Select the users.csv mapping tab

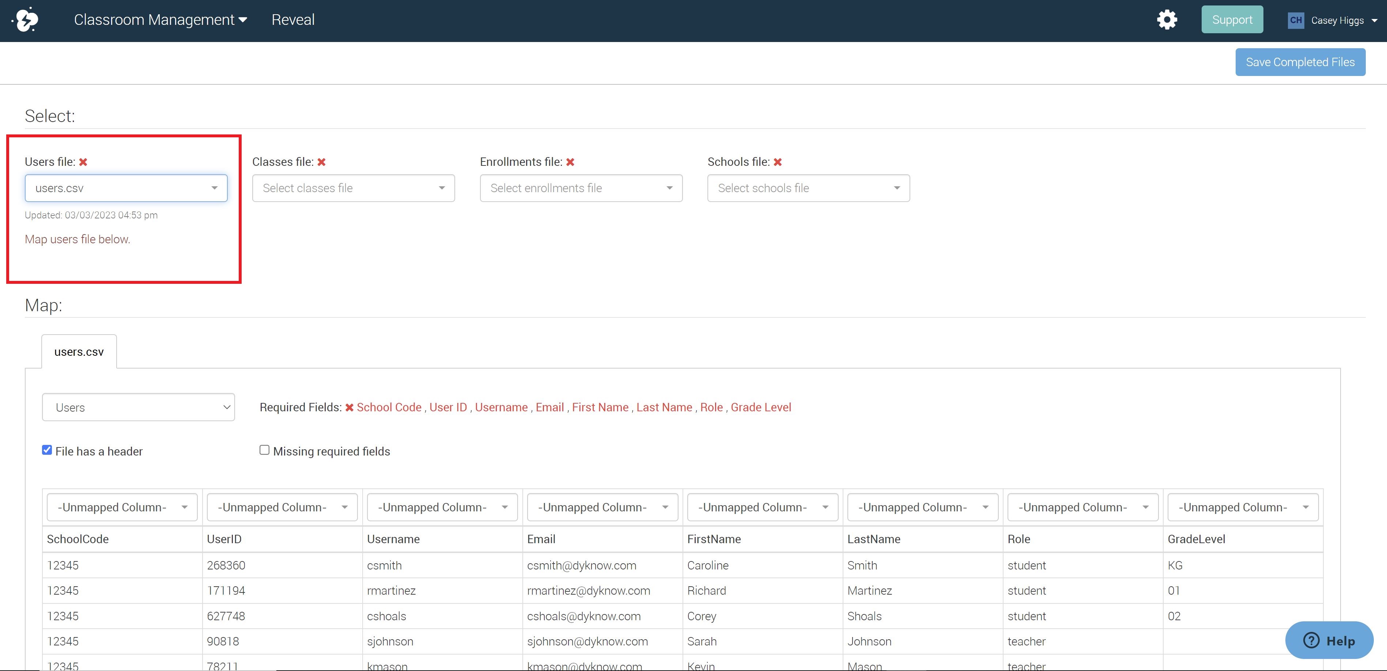click(79, 352)
